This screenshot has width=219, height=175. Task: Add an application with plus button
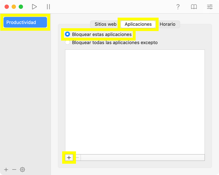click(x=69, y=158)
